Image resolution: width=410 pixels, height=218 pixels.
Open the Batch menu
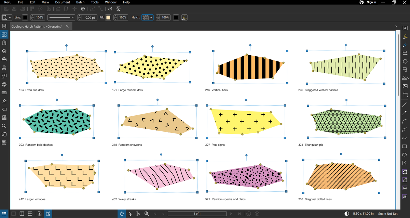[80, 2]
